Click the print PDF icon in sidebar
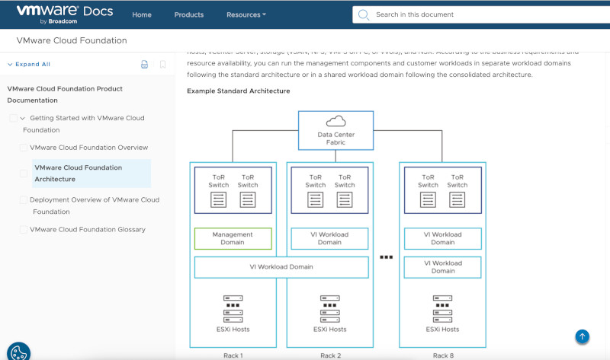The width and height of the screenshot is (610, 360). coord(144,65)
